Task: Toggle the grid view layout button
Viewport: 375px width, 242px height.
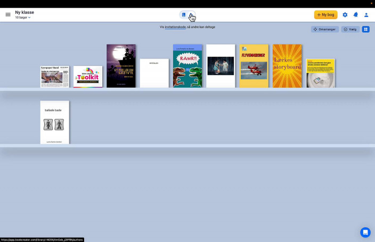Action: (365, 29)
